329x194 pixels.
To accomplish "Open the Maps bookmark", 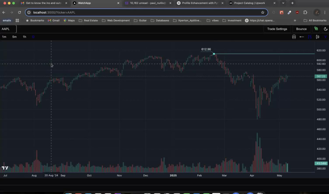I will click(x=69, y=21).
